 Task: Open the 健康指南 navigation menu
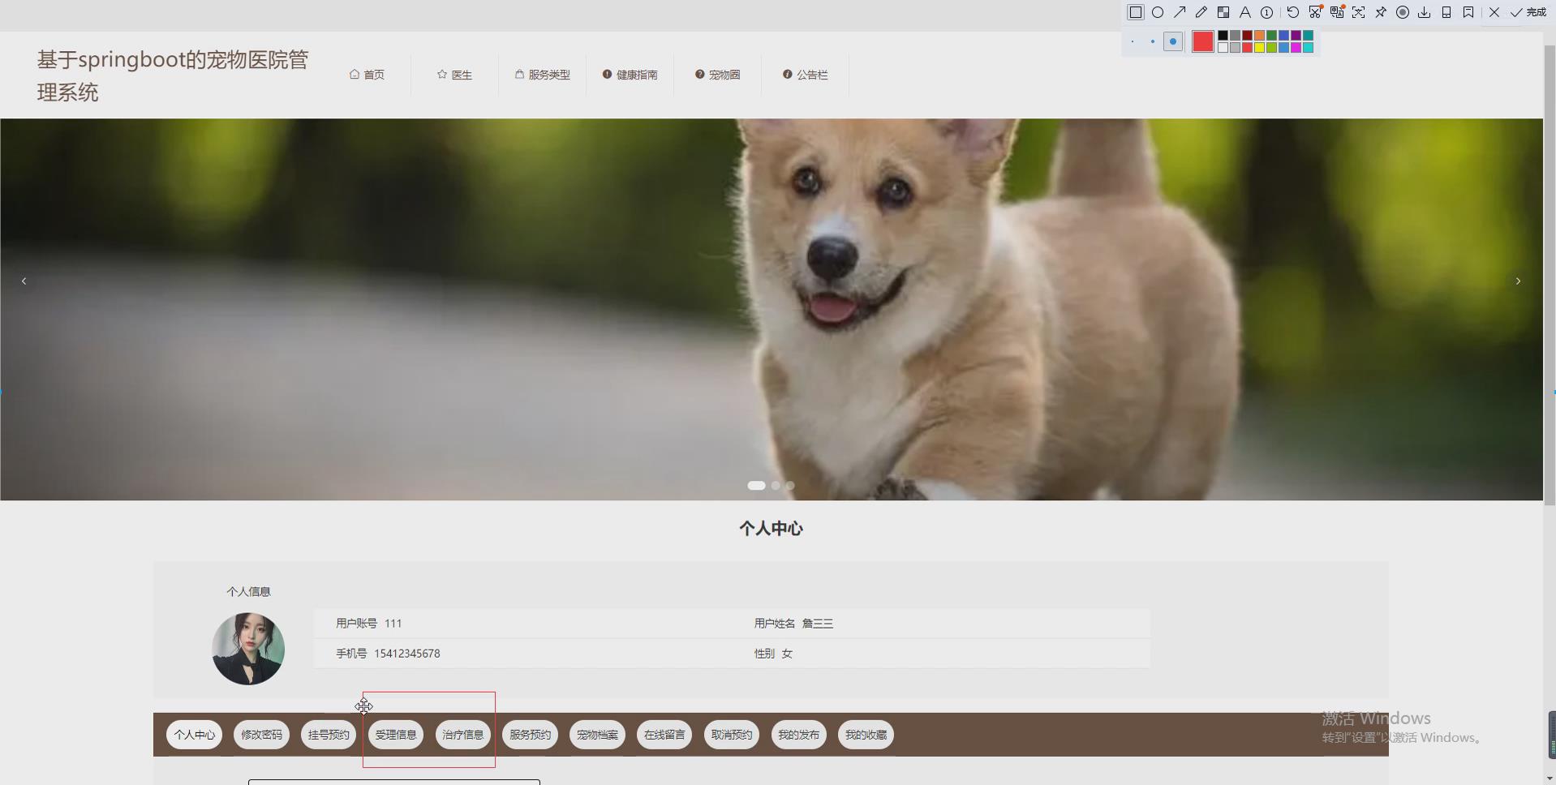(x=630, y=74)
